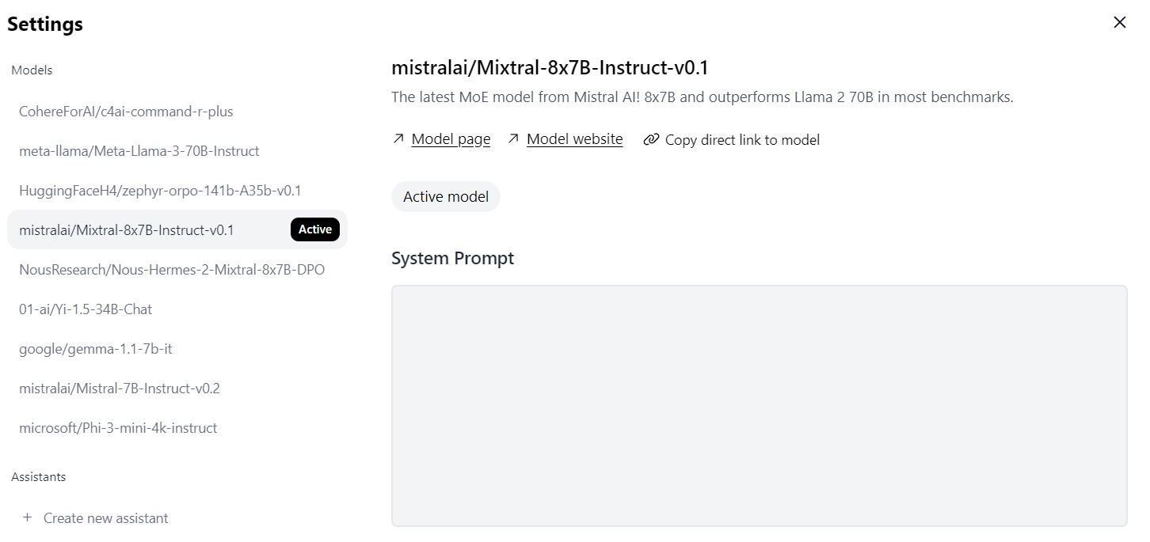
Task: Copy direct link to model
Action: click(x=742, y=140)
